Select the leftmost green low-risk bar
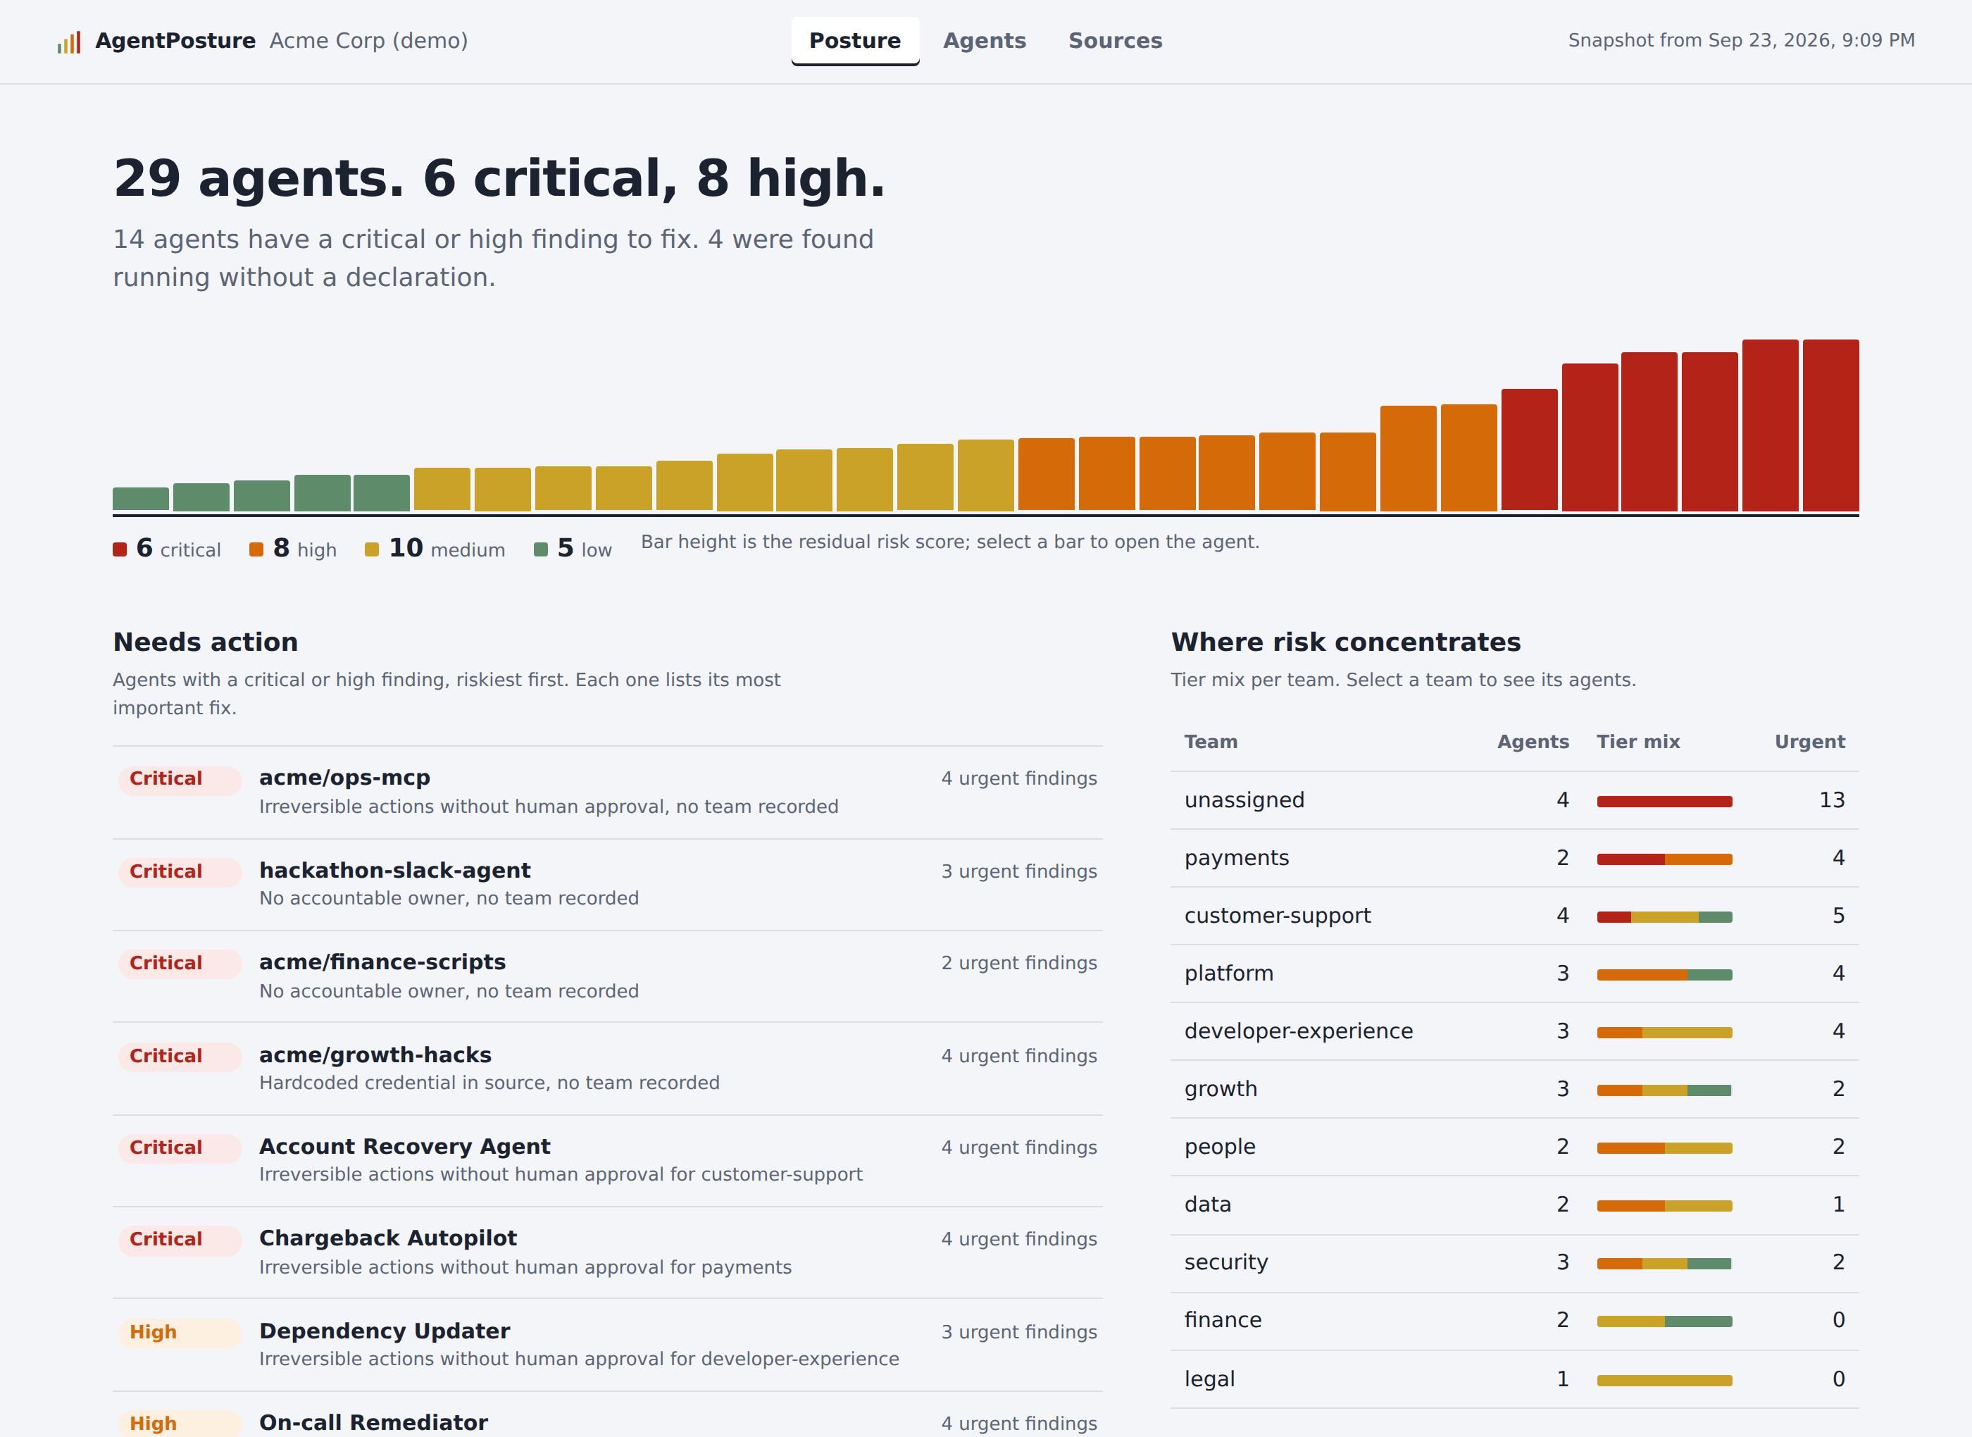The image size is (1972, 1437). 141,499
